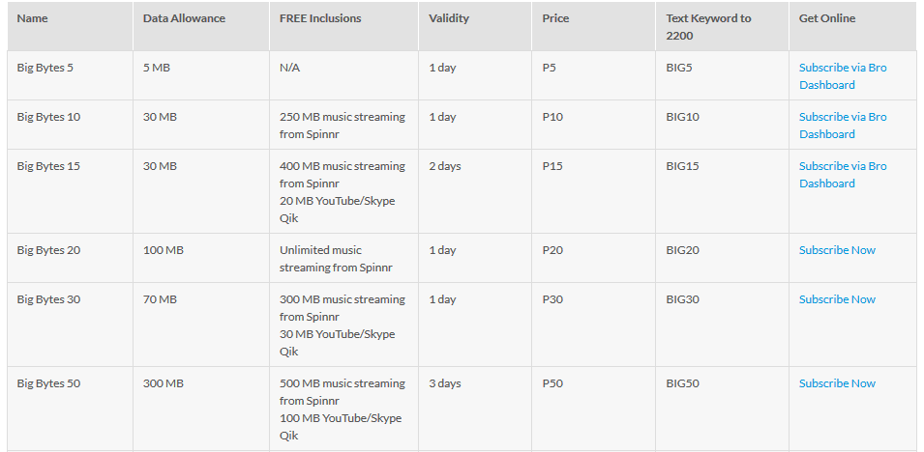Open Subscribe via Bro Dashboard link for Big Bytes 10
The image size is (924, 452).
[842, 126]
